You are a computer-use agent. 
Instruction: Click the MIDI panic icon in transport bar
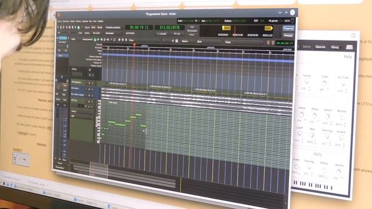(58, 27)
